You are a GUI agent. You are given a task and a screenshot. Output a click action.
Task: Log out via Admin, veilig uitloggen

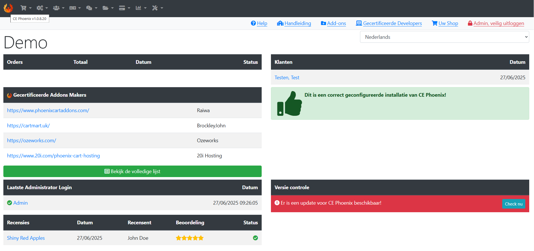point(496,23)
